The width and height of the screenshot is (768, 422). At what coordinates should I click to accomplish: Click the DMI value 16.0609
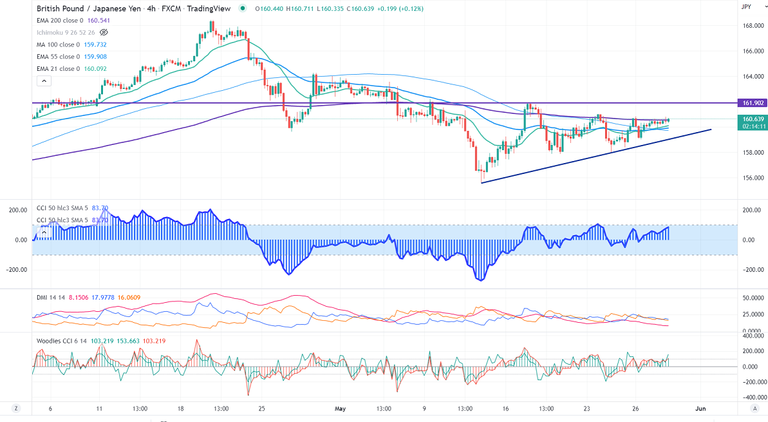click(129, 298)
